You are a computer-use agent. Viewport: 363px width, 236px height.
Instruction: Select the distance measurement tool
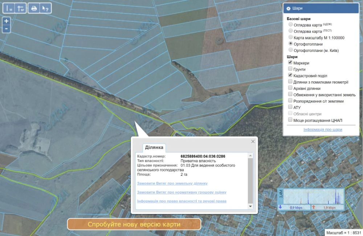(x=9, y=8)
